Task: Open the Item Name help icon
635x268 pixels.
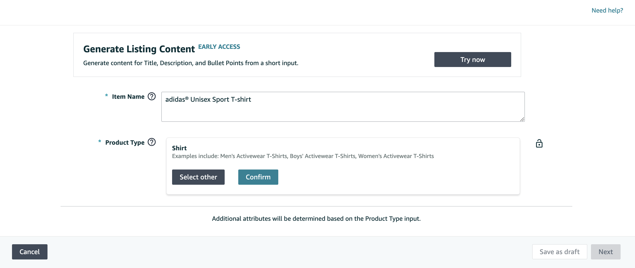Action: [x=152, y=97]
